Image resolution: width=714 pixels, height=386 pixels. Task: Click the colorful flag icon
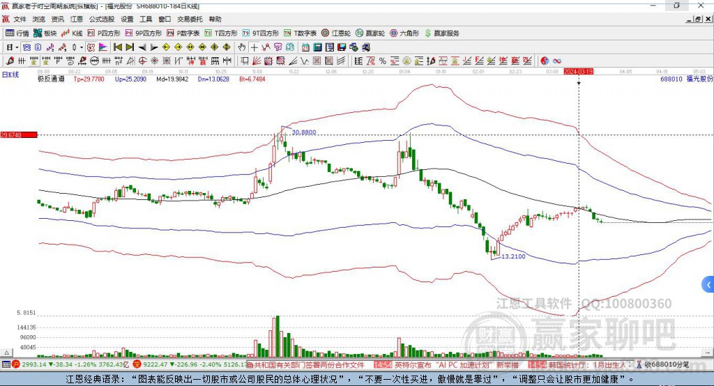point(103,47)
